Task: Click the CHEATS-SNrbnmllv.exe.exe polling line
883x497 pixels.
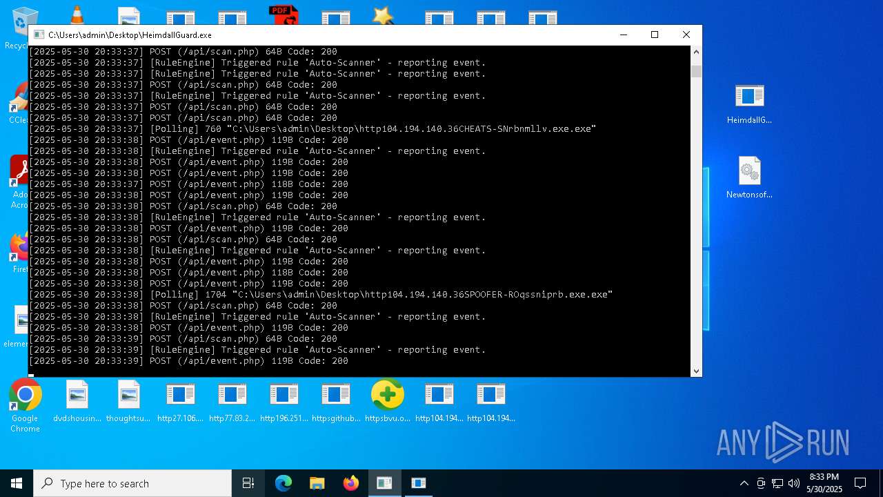Action: point(312,128)
